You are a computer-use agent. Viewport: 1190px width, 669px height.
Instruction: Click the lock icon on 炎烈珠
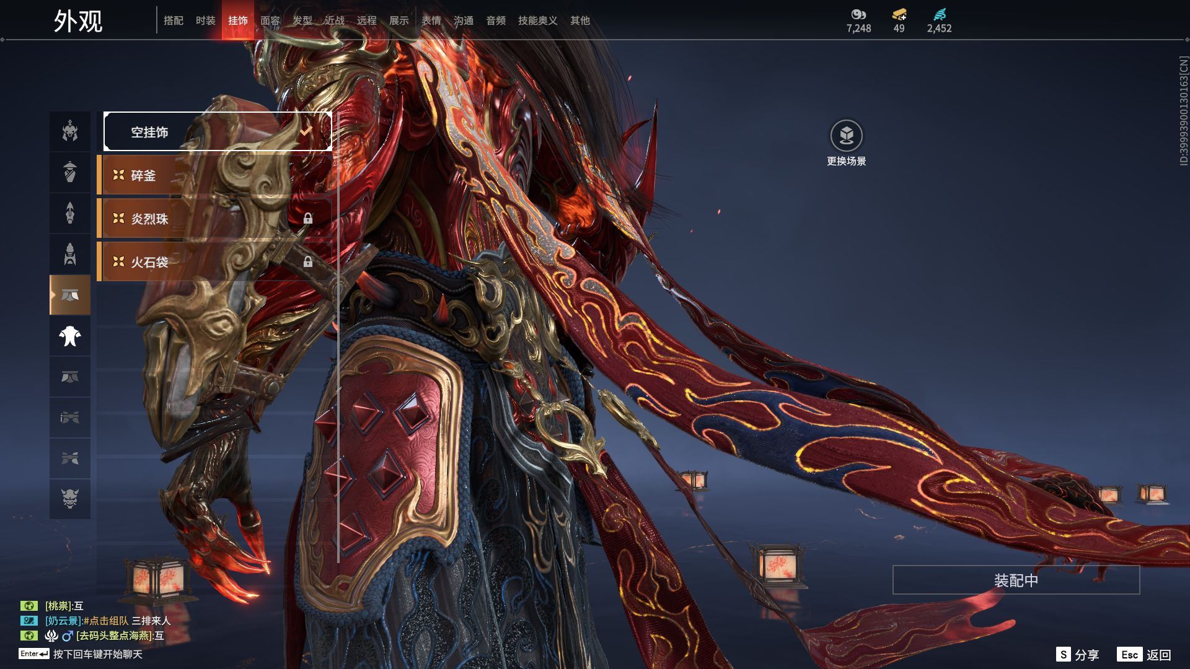(x=308, y=218)
